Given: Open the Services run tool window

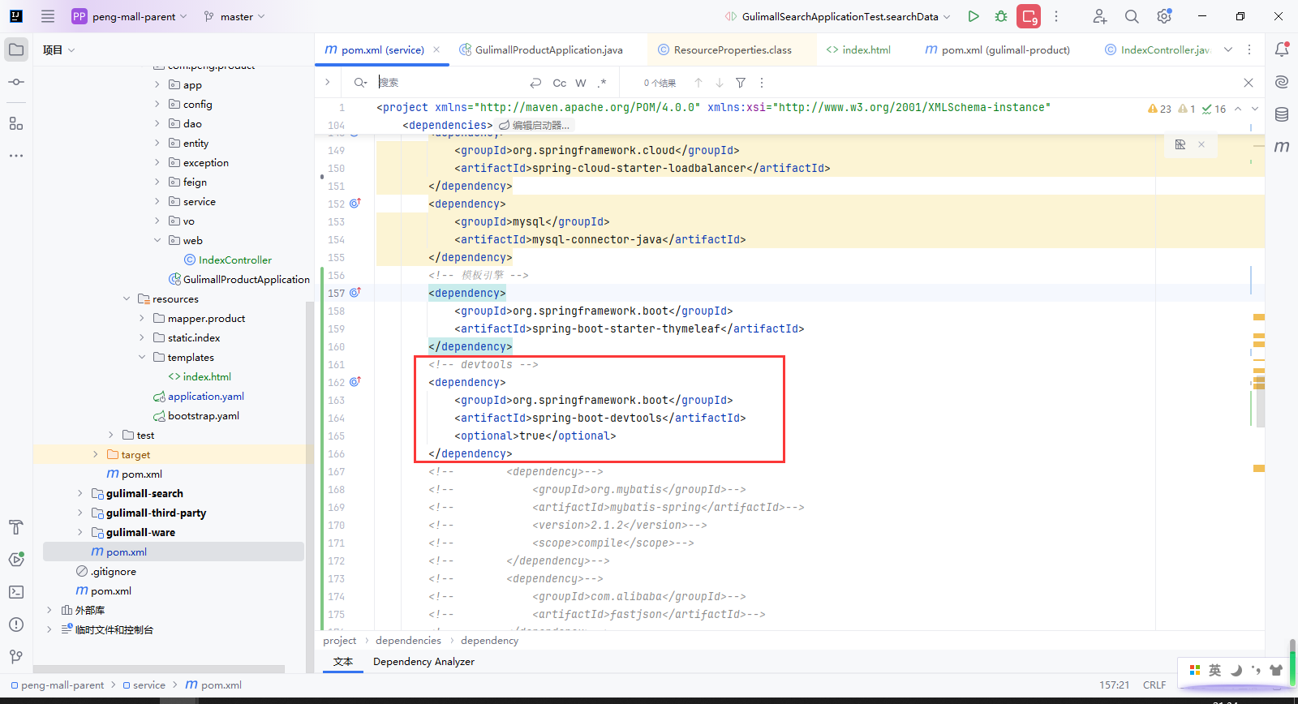Looking at the screenshot, I should coord(16,560).
